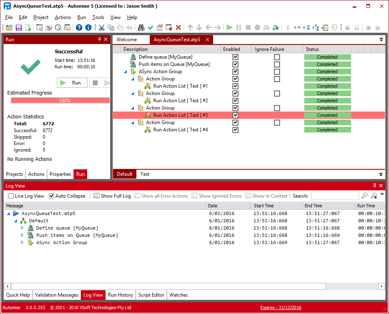
Task: Pin the Log View panel with pushpin
Action: (374, 185)
